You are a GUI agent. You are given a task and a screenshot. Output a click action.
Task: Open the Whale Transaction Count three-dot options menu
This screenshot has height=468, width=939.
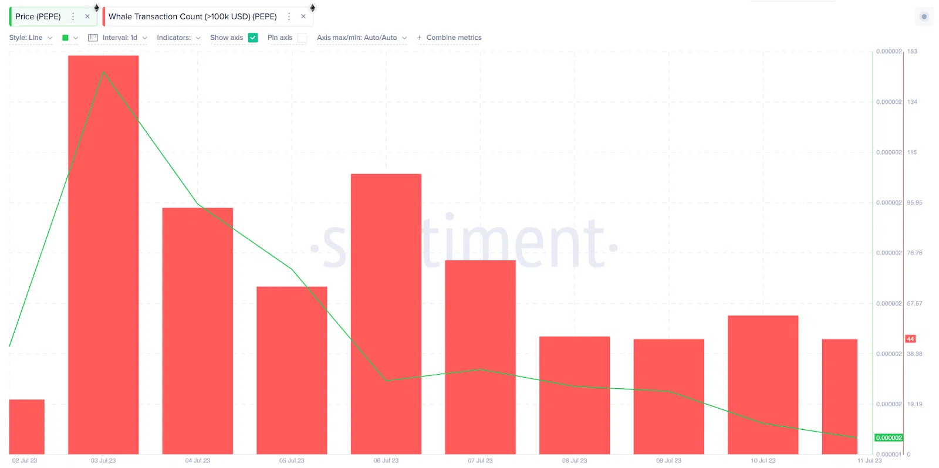tap(289, 16)
